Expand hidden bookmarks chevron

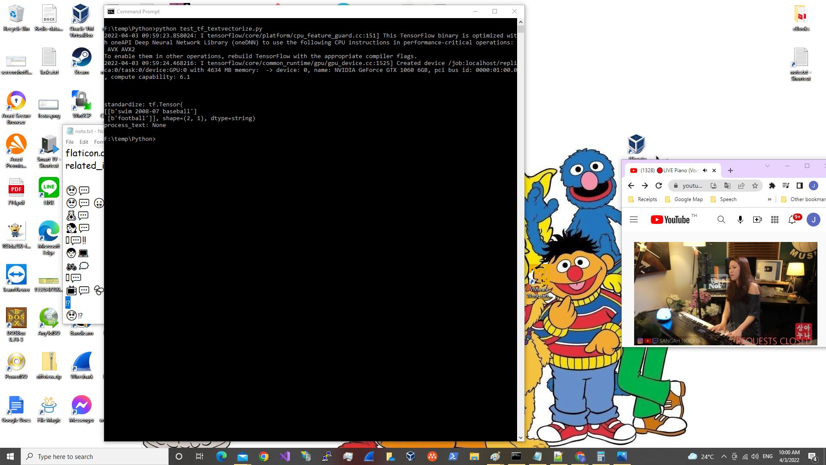coord(769,199)
